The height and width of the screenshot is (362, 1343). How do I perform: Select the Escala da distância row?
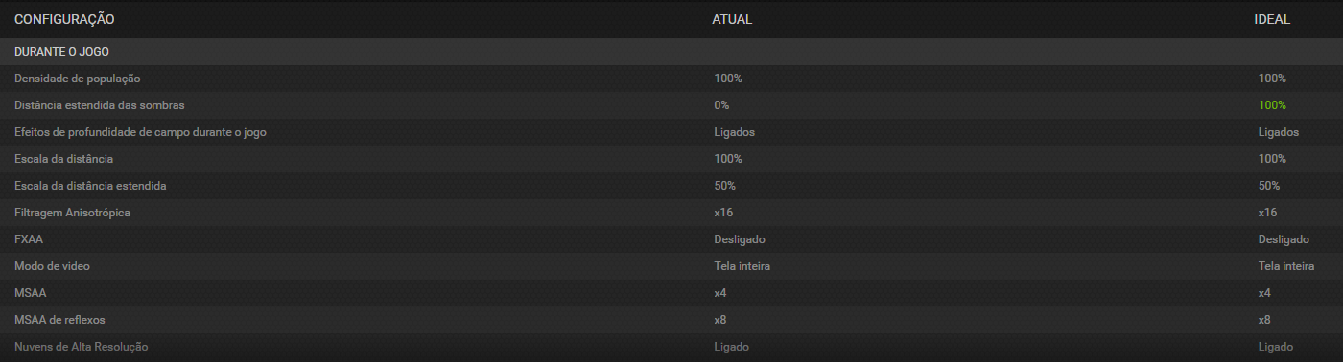point(671,159)
